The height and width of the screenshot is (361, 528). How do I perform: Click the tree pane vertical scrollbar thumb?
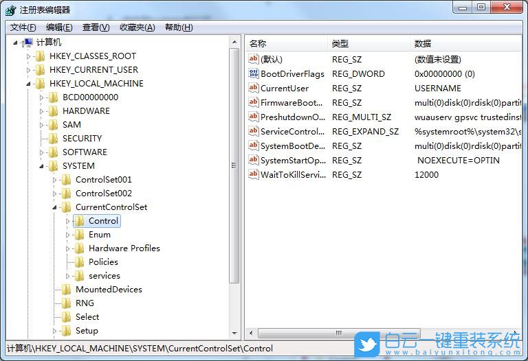coord(234,165)
